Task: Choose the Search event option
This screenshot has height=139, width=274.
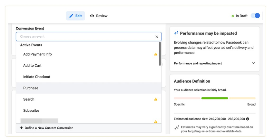Action: tap(29, 99)
